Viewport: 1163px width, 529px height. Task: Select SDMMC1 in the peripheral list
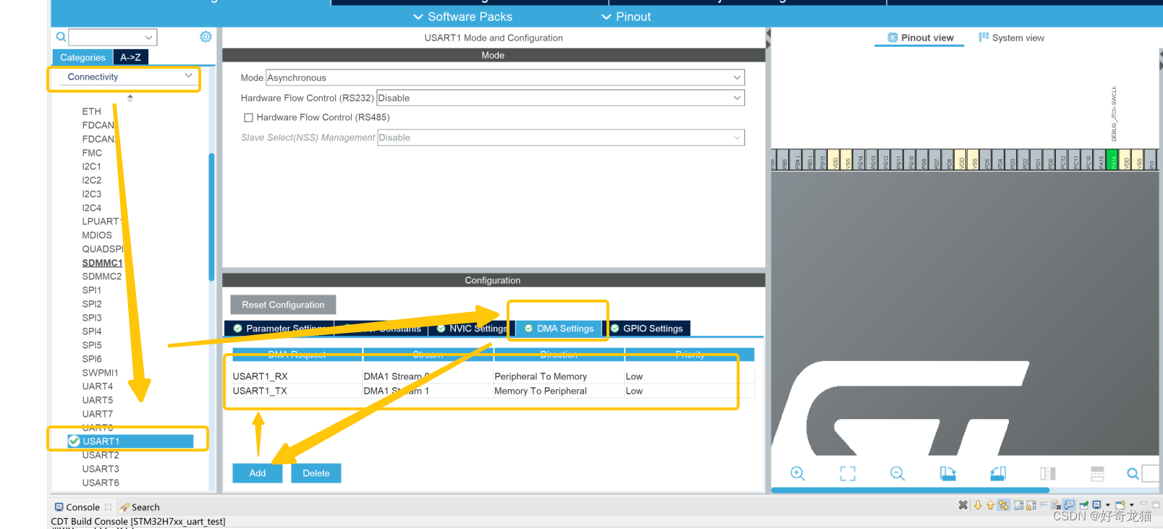(102, 263)
